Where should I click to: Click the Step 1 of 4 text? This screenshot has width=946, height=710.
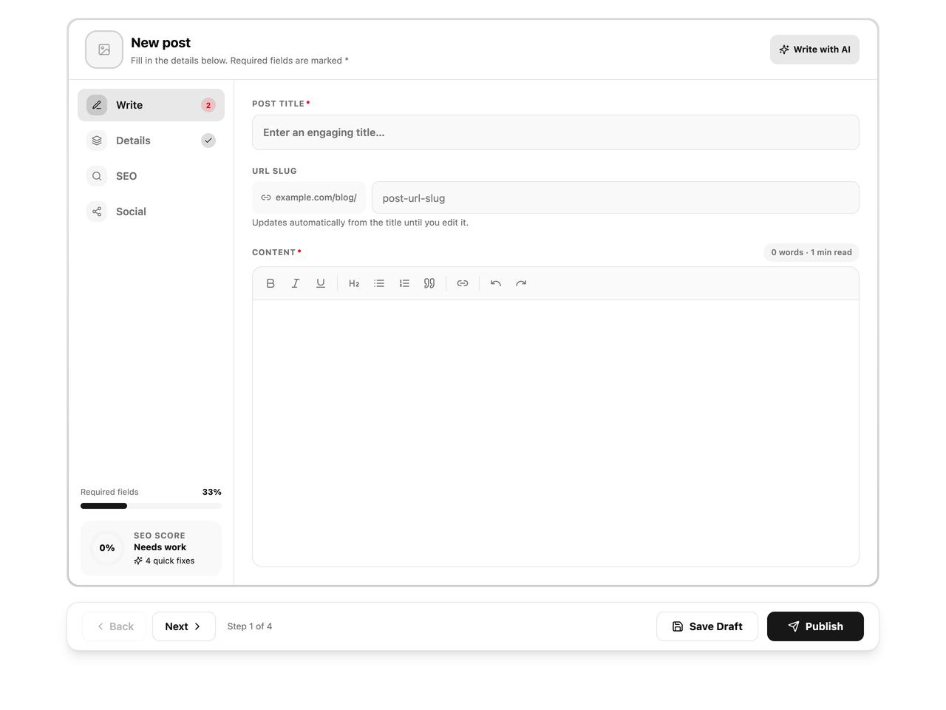click(250, 626)
